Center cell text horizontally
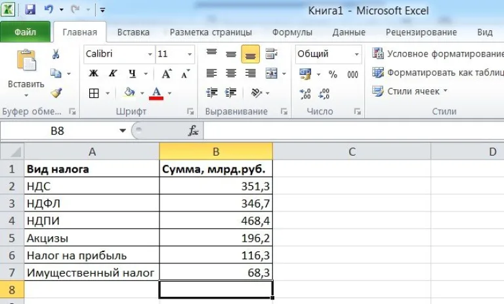 (x=231, y=74)
